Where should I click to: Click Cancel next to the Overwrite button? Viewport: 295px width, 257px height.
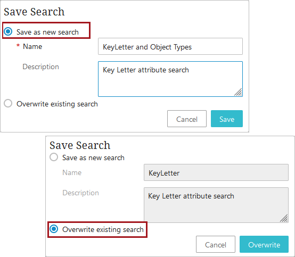tap(216, 244)
